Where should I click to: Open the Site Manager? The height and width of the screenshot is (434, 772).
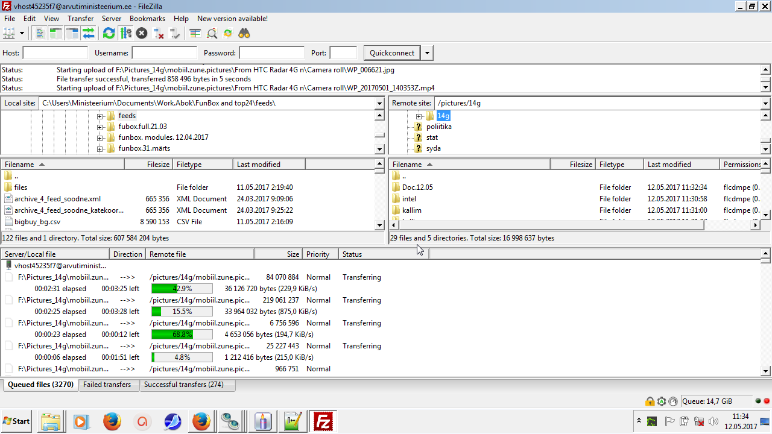[9, 33]
